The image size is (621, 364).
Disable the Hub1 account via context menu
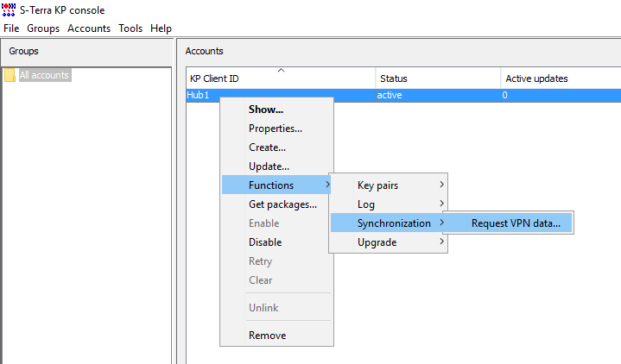pos(265,242)
